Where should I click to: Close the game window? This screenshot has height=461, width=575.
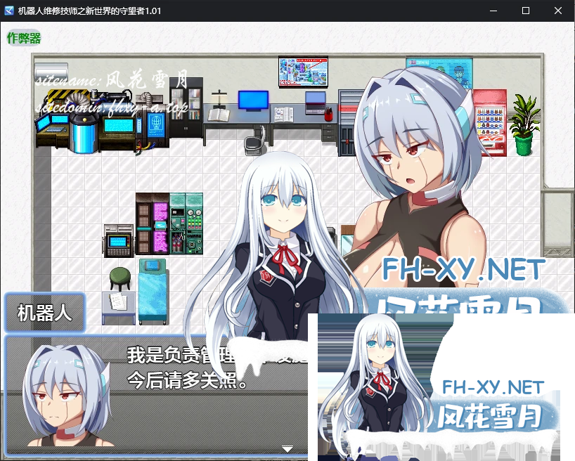click(x=557, y=11)
